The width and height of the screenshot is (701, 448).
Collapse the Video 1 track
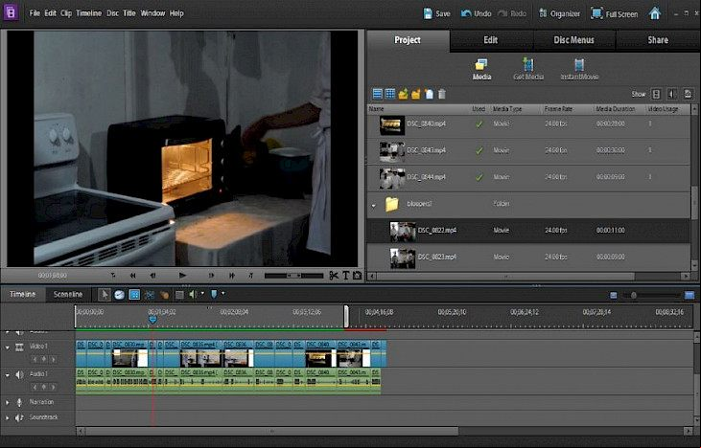(7, 347)
